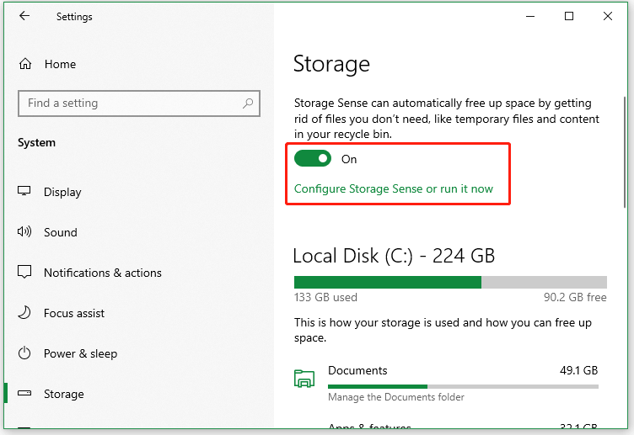
Task: Click the Focus assist moon icon
Action: pos(25,313)
